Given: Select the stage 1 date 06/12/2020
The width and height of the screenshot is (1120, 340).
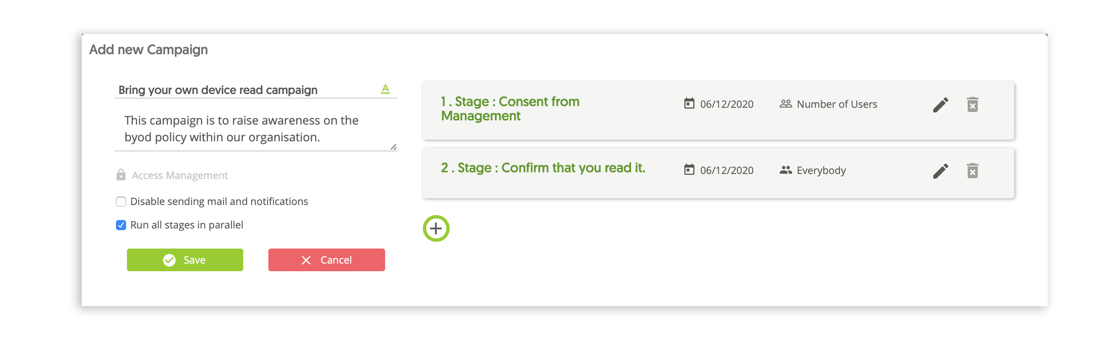Looking at the screenshot, I should pos(726,104).
